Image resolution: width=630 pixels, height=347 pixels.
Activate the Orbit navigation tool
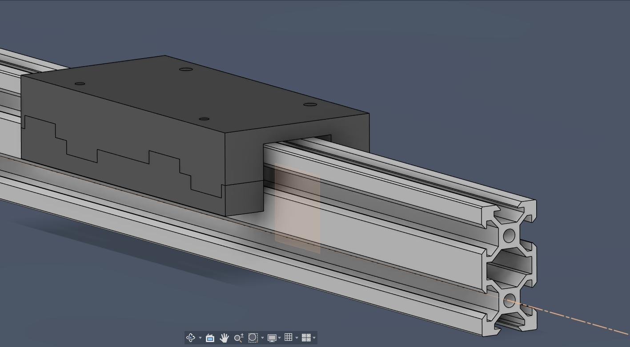(191, 338)
